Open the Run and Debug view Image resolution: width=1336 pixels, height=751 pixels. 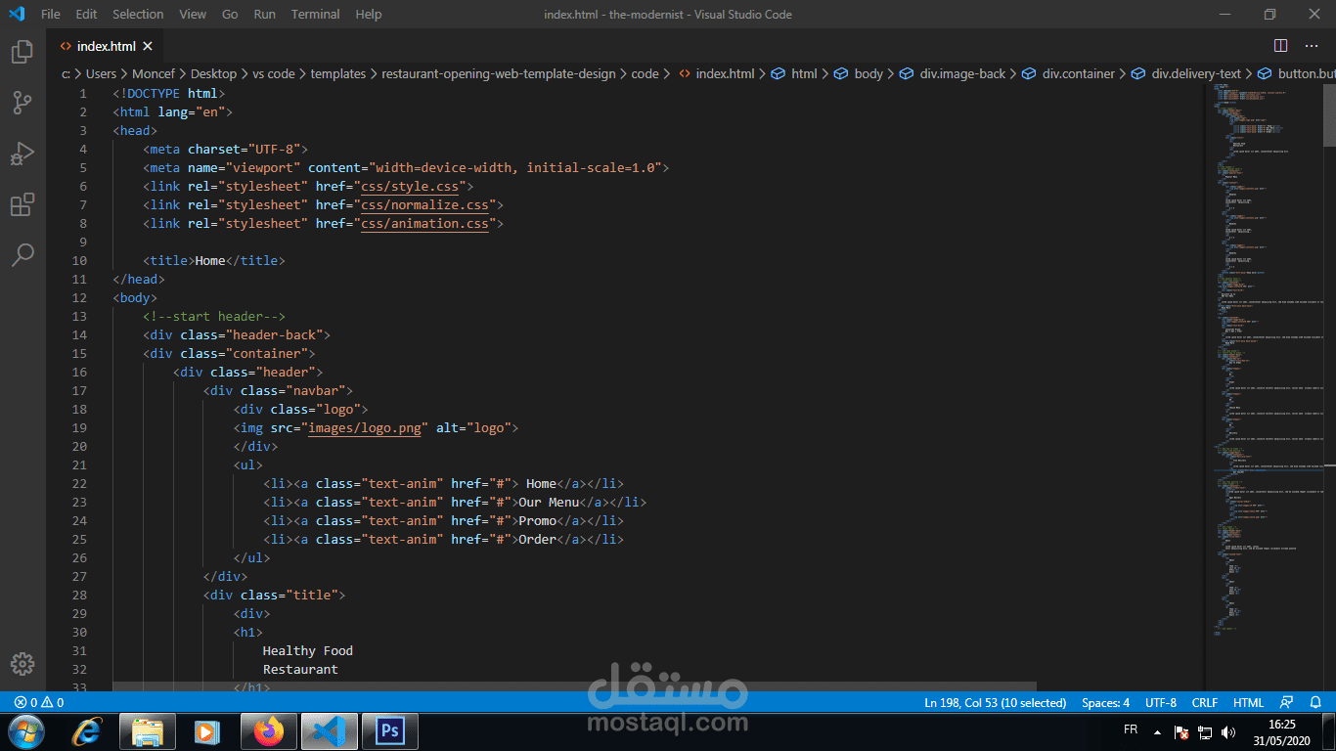[x=22, y=154]
